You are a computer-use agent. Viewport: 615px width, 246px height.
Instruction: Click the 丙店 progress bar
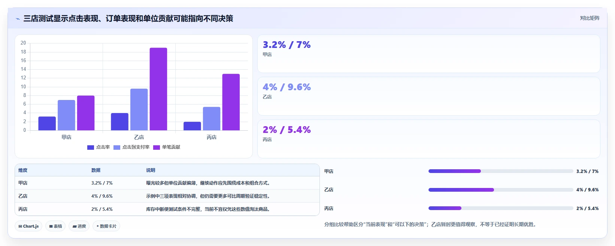click(x=501, y=208)
